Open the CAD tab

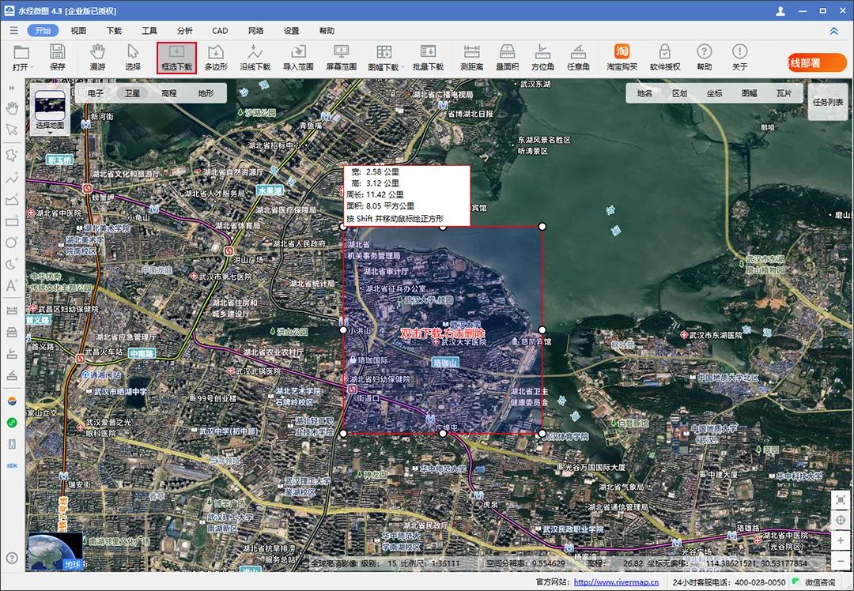pyautogui.click(x=220, y=31)
